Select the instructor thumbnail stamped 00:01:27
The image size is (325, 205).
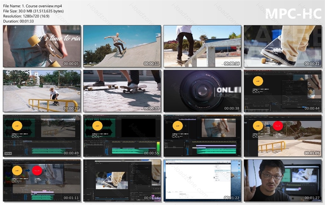click(x=283, y=180)
